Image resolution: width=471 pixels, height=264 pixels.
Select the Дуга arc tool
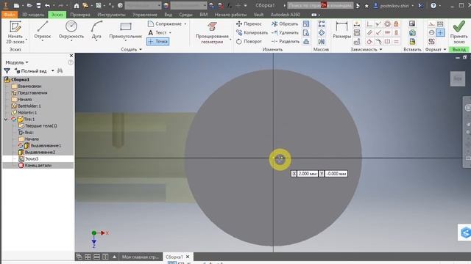click(x=96, y=31)
